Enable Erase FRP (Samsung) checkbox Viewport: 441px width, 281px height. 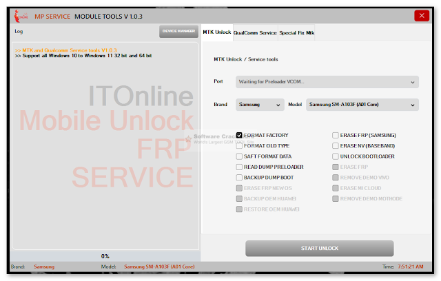coord(336,135)
